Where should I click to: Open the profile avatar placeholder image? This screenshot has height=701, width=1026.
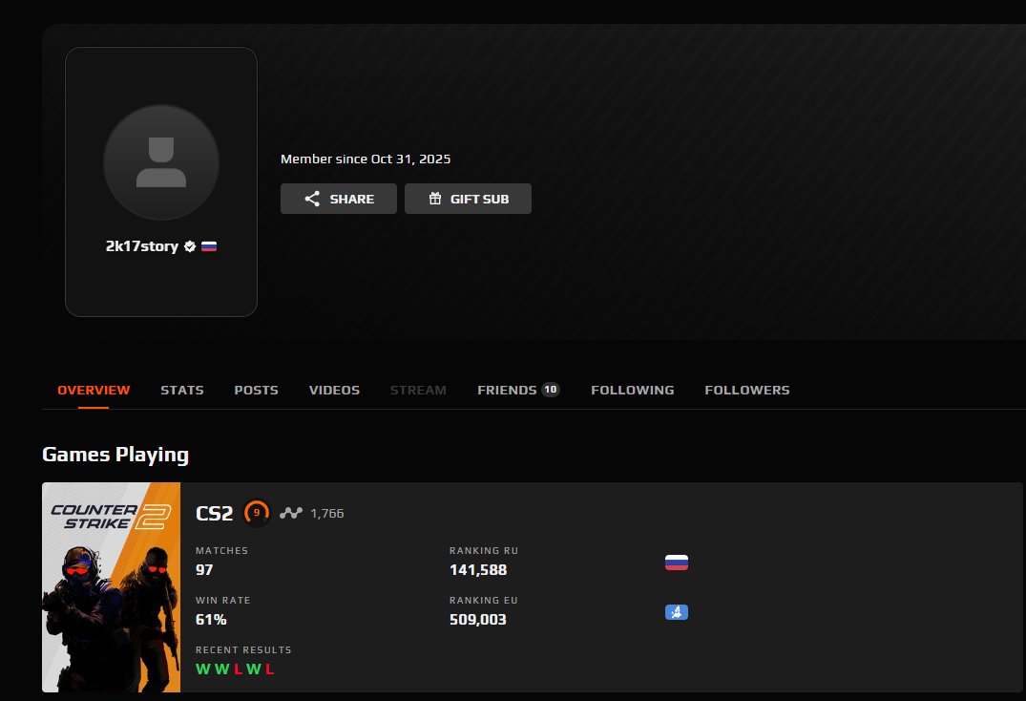[160, 162]
